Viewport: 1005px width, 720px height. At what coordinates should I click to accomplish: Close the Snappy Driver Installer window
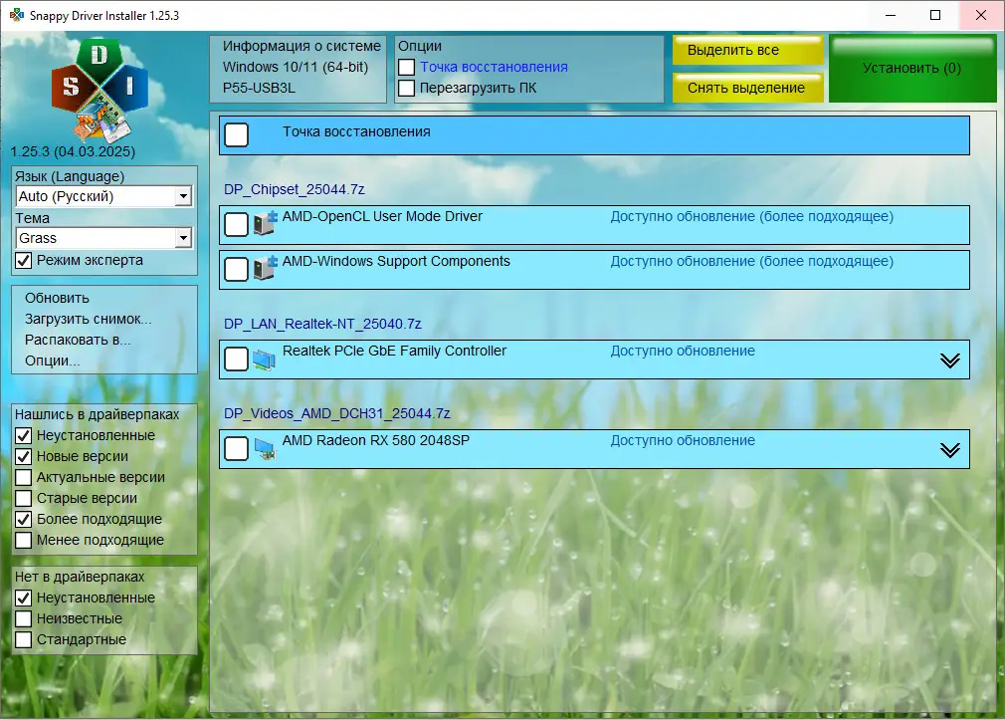point(981,15)
